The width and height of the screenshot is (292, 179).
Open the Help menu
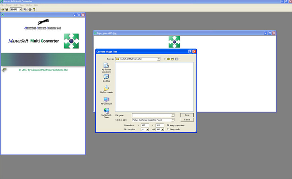[x=36, y=5]
